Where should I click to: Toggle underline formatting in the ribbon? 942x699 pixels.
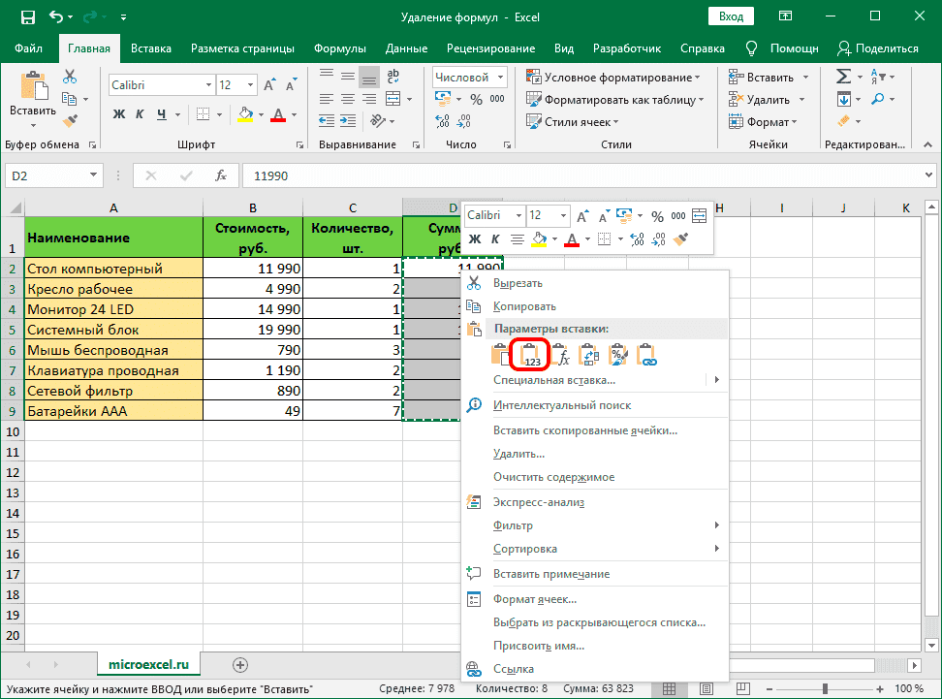click(163, 114)
